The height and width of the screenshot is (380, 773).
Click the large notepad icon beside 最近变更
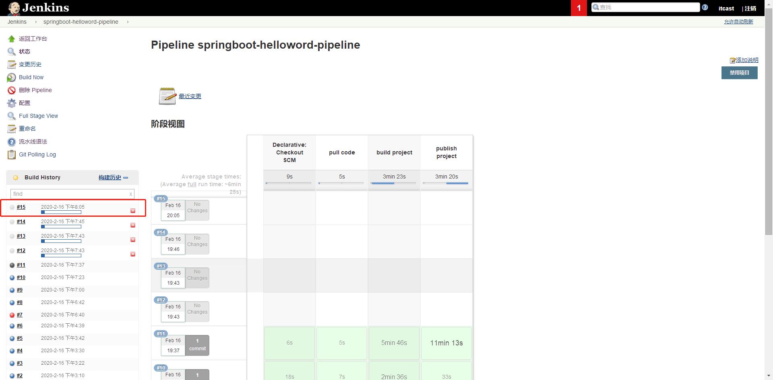(167, 96)
